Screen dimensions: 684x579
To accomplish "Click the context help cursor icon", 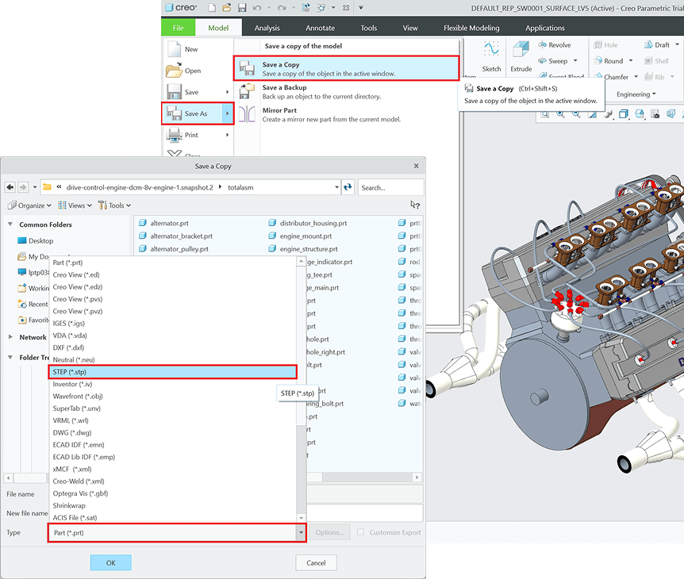I will [415, 205].
